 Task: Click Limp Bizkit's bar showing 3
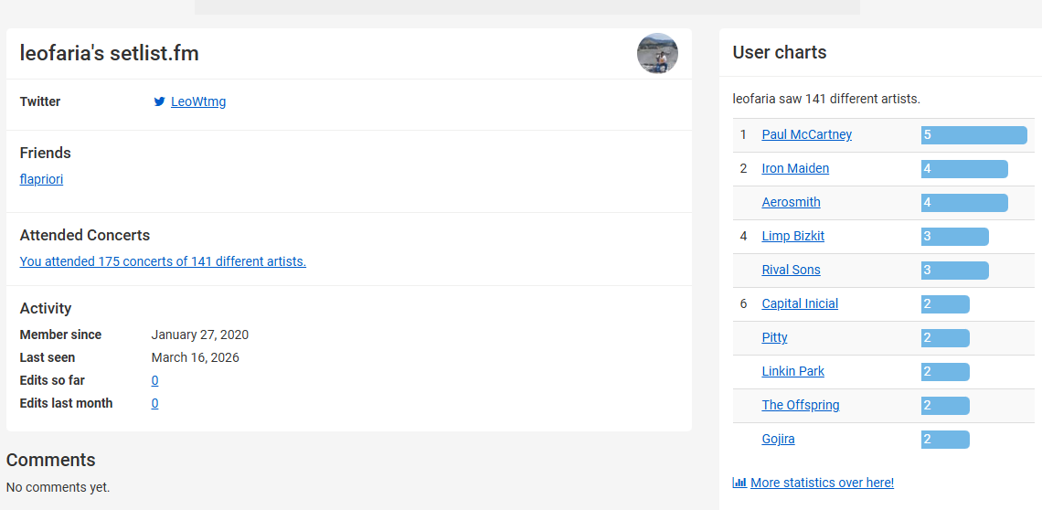[x=955, y=237]
